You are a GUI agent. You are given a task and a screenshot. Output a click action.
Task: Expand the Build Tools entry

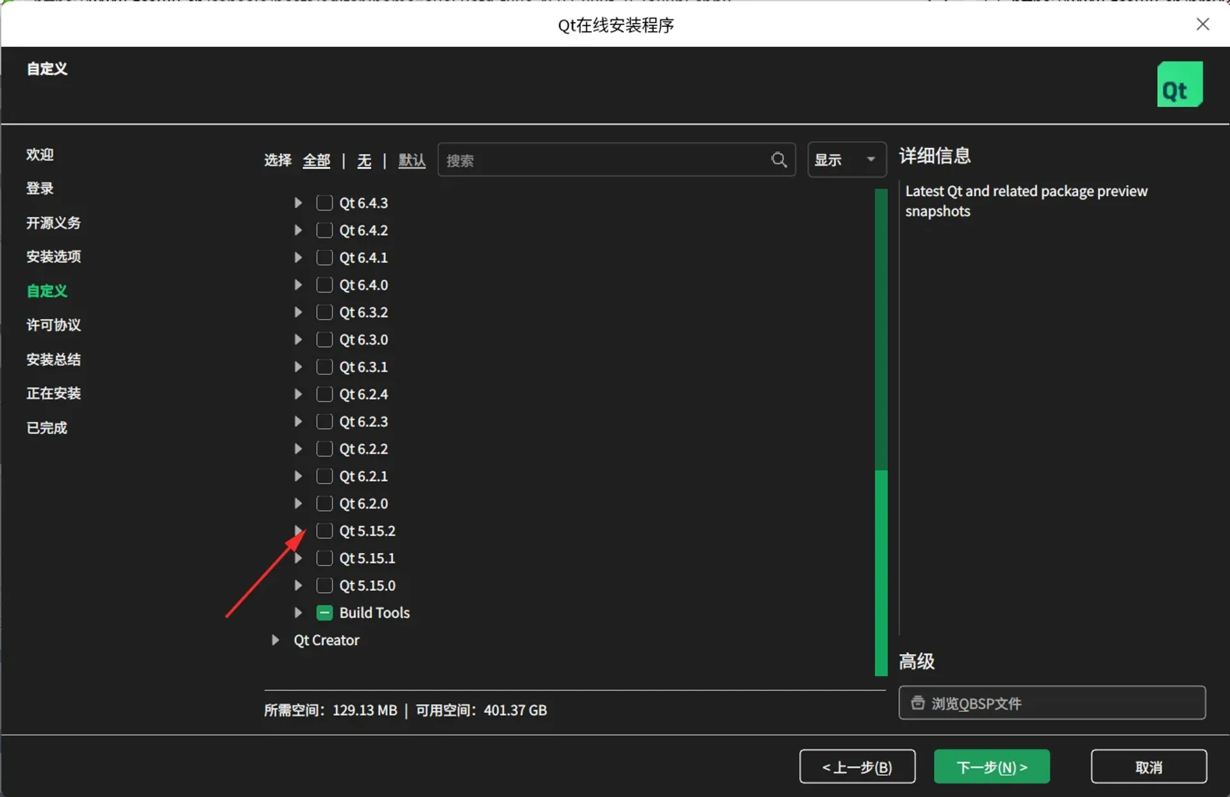(x=297, y=612)
